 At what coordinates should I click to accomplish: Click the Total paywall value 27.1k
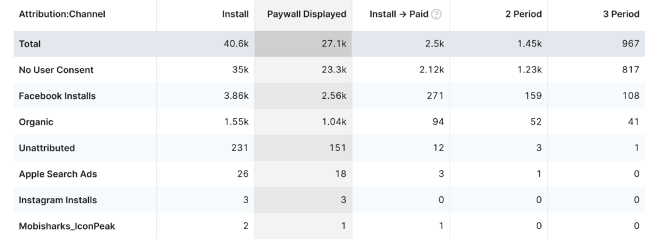pos(334,43)
